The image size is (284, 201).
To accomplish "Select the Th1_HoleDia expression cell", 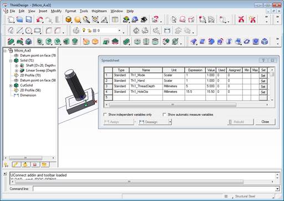I will point(195,92).
